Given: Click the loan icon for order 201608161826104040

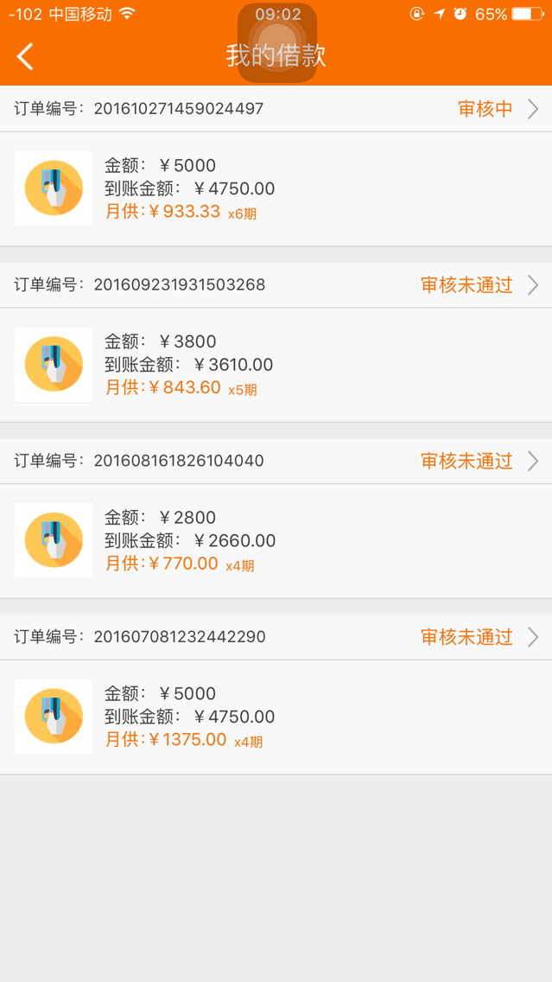Looking at the screenshot, I should 53,540.
